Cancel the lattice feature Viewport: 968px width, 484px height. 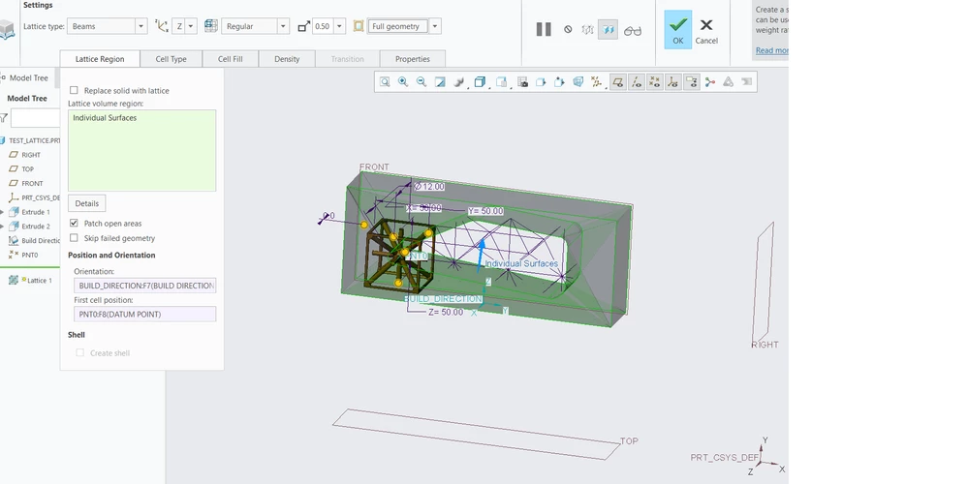pos(706,30)
